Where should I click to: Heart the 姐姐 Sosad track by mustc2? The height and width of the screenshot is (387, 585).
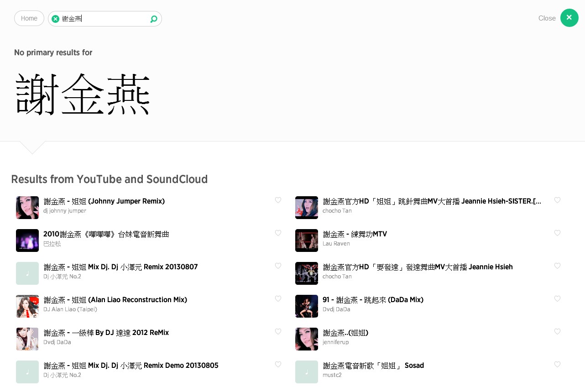(x=557, y=365)
